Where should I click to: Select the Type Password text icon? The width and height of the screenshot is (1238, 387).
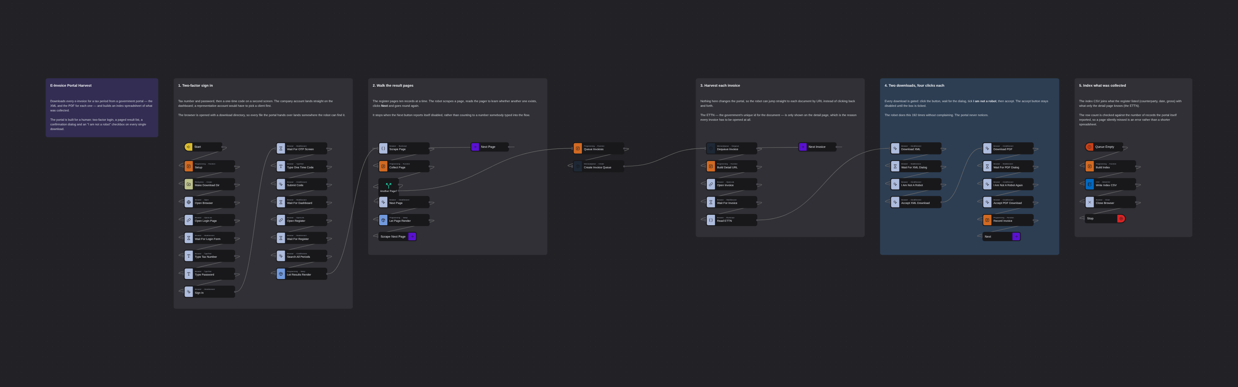click(x=188, y=274)
